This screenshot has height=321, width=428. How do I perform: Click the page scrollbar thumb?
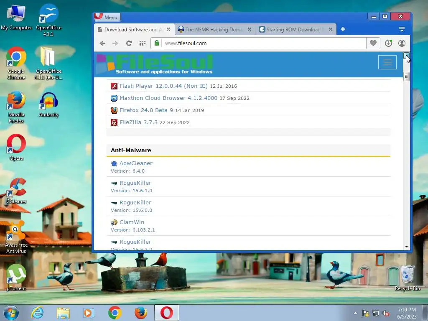406,76
